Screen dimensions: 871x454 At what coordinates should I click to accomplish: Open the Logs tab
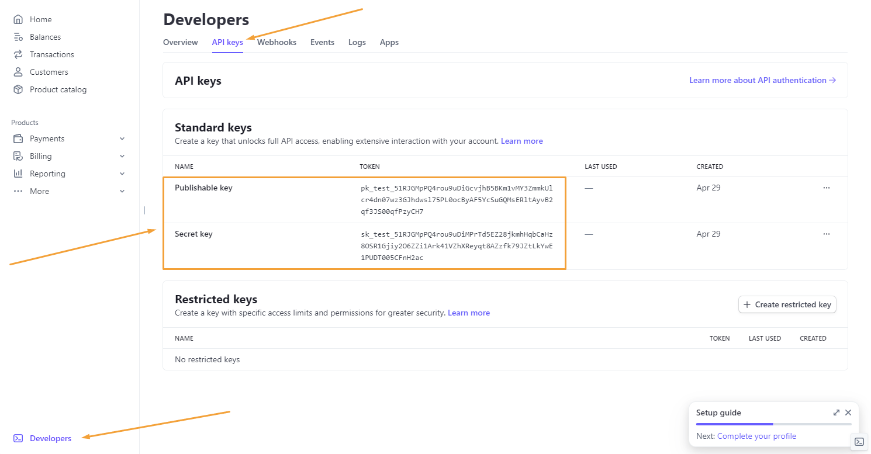point(357,42)
